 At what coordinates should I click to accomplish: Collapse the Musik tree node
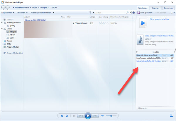2,29
